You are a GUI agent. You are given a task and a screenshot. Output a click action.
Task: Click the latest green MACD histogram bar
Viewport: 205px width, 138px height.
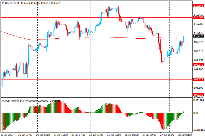[x=184, y=112]
